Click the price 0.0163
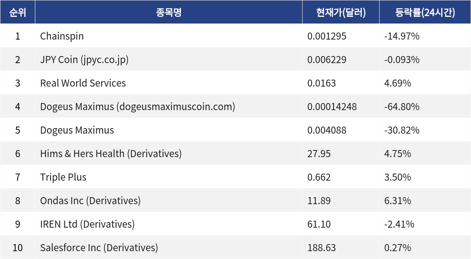 pos(321,83)
